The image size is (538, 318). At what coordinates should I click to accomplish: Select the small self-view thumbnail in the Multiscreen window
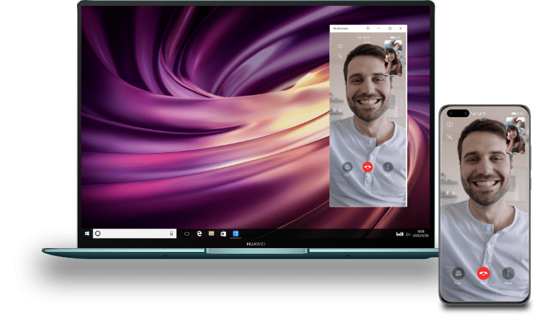click(x=393, y=58)
